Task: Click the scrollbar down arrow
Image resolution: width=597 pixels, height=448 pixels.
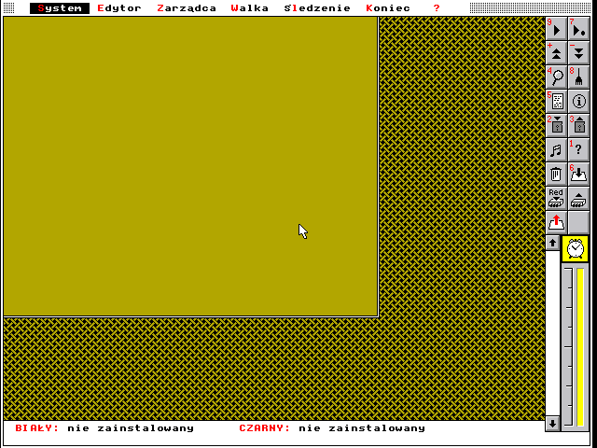Action: tap(552, 423)
